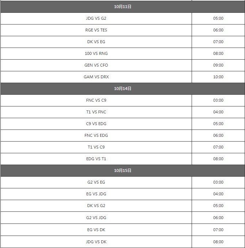Click the EG VS JDG match
The width and height of the screenshot is (245, 248).
(x=96, y=194)
